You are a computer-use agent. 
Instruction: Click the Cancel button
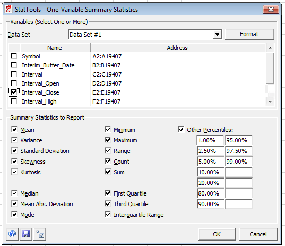click(258, 234)
